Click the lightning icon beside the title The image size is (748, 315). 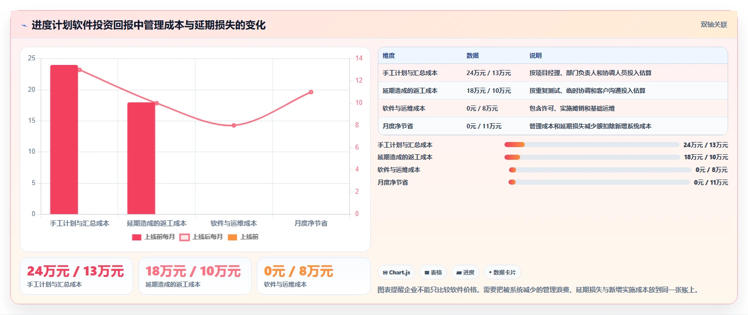coord(24,25)
